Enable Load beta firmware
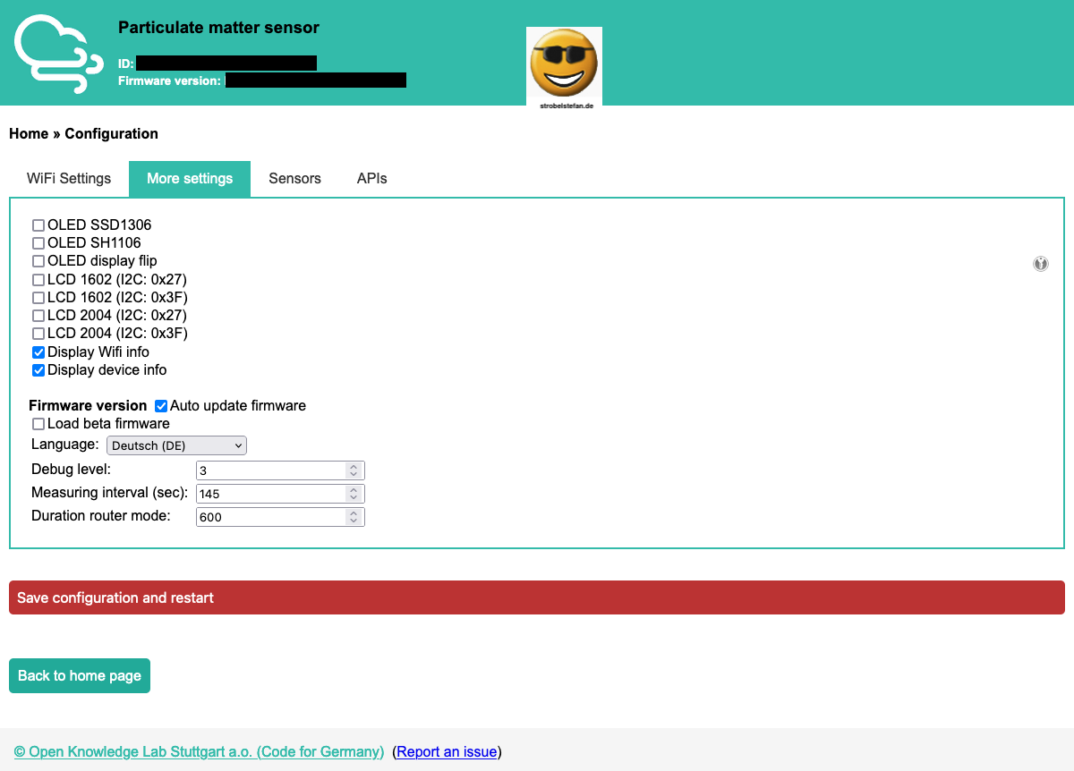The image size is (1074, 771). pos(38,423)
